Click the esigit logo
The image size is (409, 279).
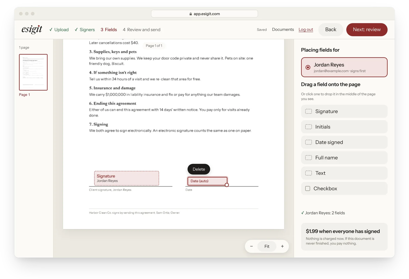(32, 30)
